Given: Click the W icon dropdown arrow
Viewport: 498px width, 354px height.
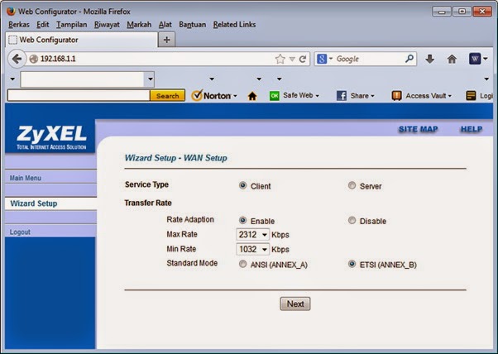Looking at the screenshot, I should pyautogui.click(x=486, y=59).
